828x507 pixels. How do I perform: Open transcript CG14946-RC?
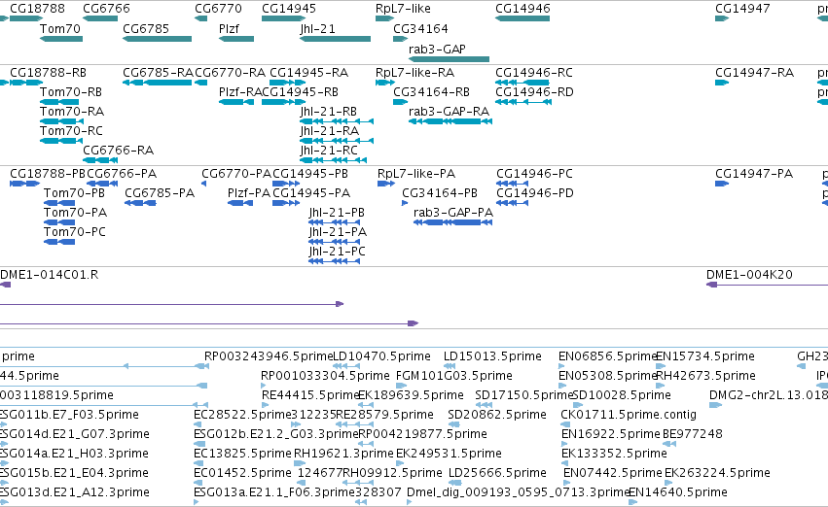tap(522, 83)
